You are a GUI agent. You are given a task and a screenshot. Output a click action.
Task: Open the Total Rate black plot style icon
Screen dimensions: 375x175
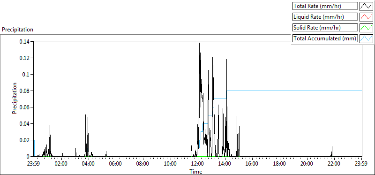(x=366, y=6)
